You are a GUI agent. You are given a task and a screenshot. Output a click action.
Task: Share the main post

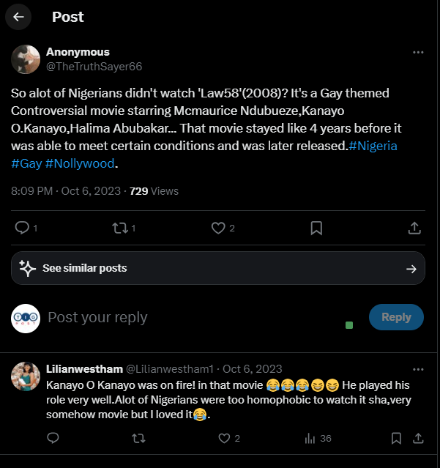414,228
